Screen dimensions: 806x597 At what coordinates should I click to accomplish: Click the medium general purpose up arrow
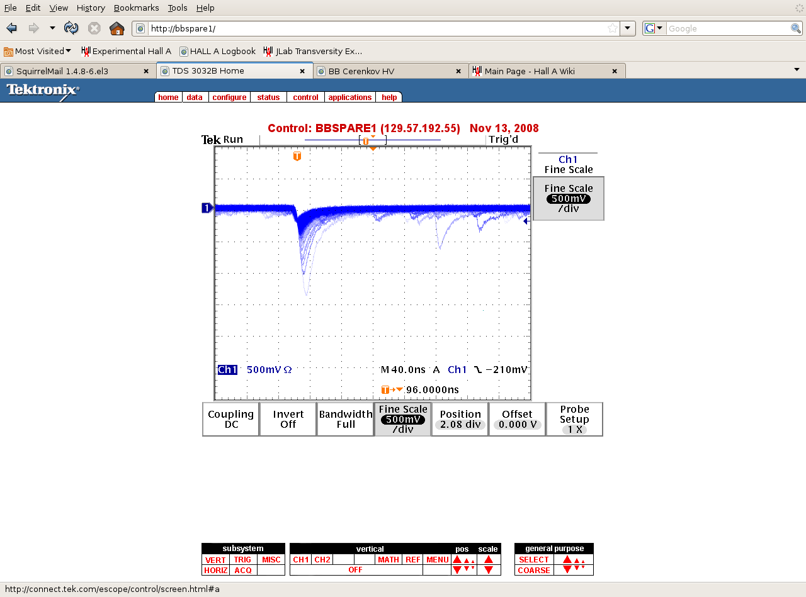[577, 561]
